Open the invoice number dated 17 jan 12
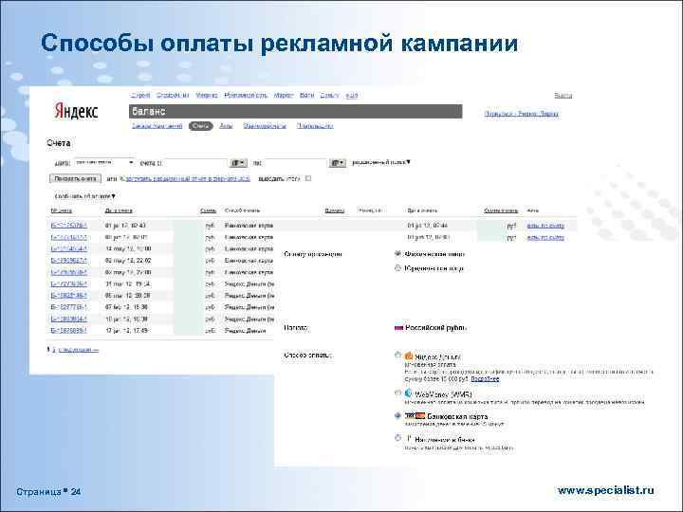This screenshot has height=512, width=683. point(69,331)
